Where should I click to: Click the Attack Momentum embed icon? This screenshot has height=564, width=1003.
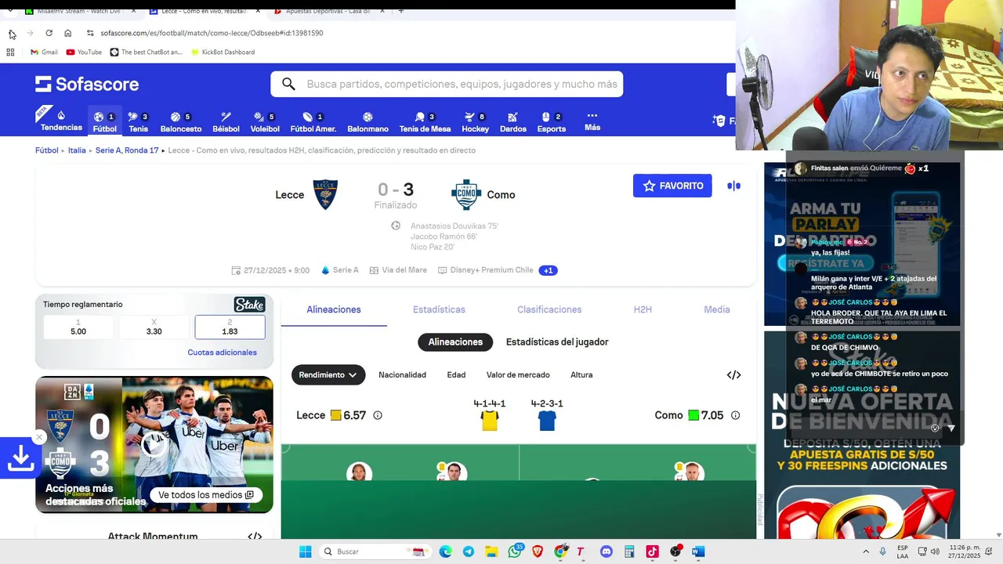(x=255, y=537)
